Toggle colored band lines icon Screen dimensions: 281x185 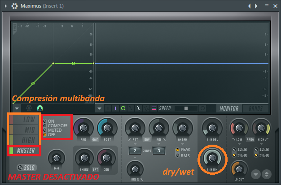154,108
